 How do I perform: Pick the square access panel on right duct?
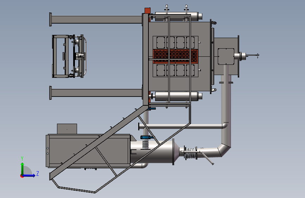pos(226,56)
